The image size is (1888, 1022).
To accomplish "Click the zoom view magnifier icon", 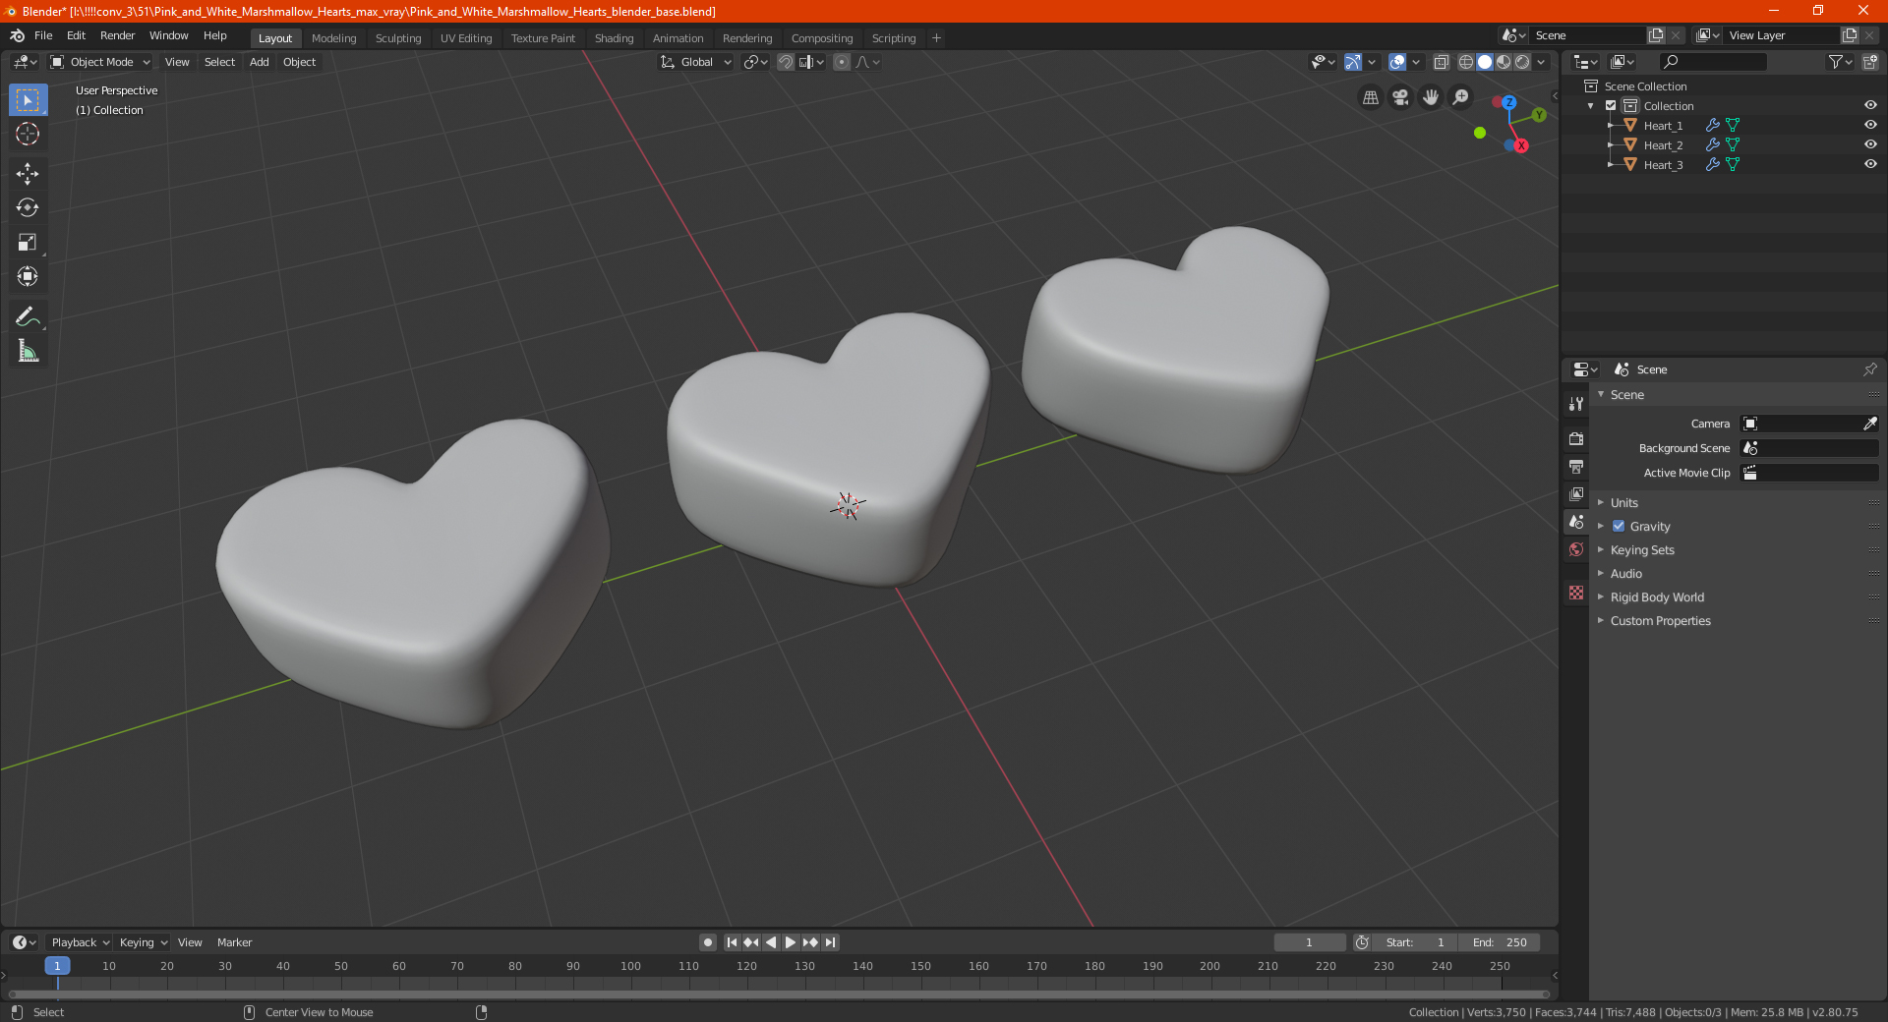I will pos(1461,97).
